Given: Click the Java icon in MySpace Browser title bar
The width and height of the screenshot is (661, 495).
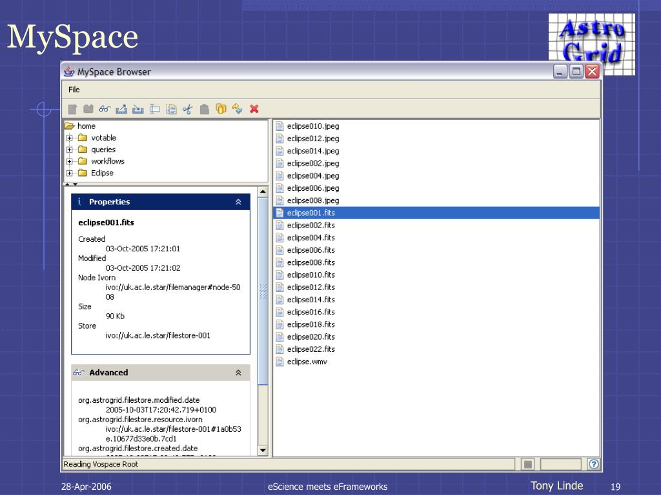Looking at the screenshot, I should (68, 72).
